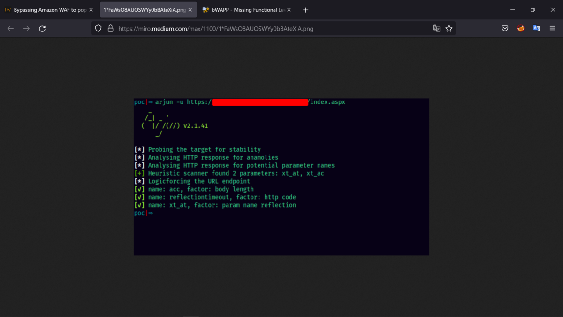Click 'potential parameter names' analysis line
563x317 pixels.
(235, 165)
